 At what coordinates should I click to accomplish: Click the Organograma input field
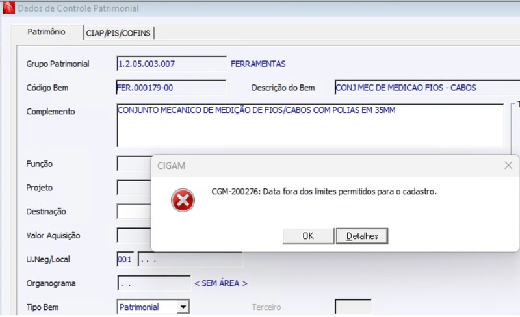154,283
